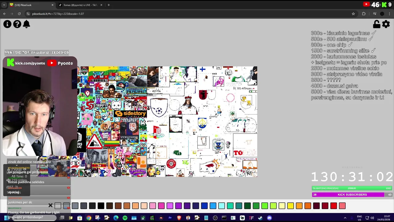Image resolution: width=394 pixels, height=222 pixels.
Task: Open the browser extensions puzzle icon
Action: (x=364, y=14)
